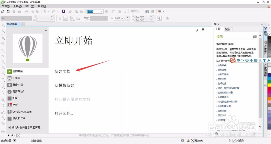271x144 pixels.
Task: Collapse the 提示 docker with » arrows
Action: 262,24
